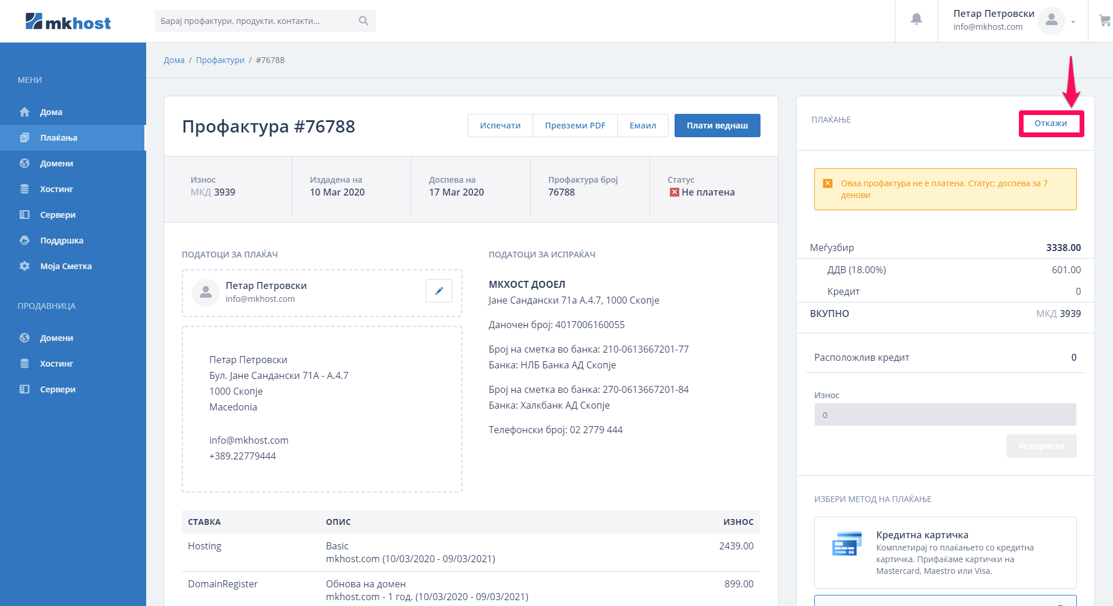Screen dimensions: 1113x606
Task: Click the pencil edit icon for payer
Action: click(438, 291)
